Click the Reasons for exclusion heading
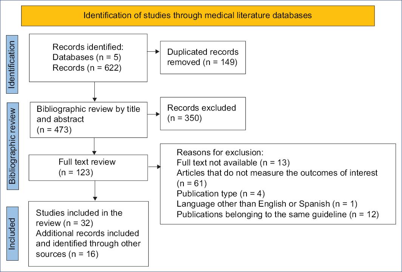Screen dimensions: 402x272 [x=219, y=153]
